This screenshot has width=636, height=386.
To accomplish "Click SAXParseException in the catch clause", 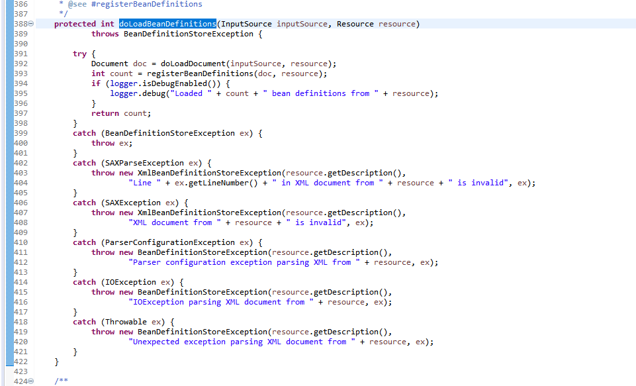I will tap(144, 163).
